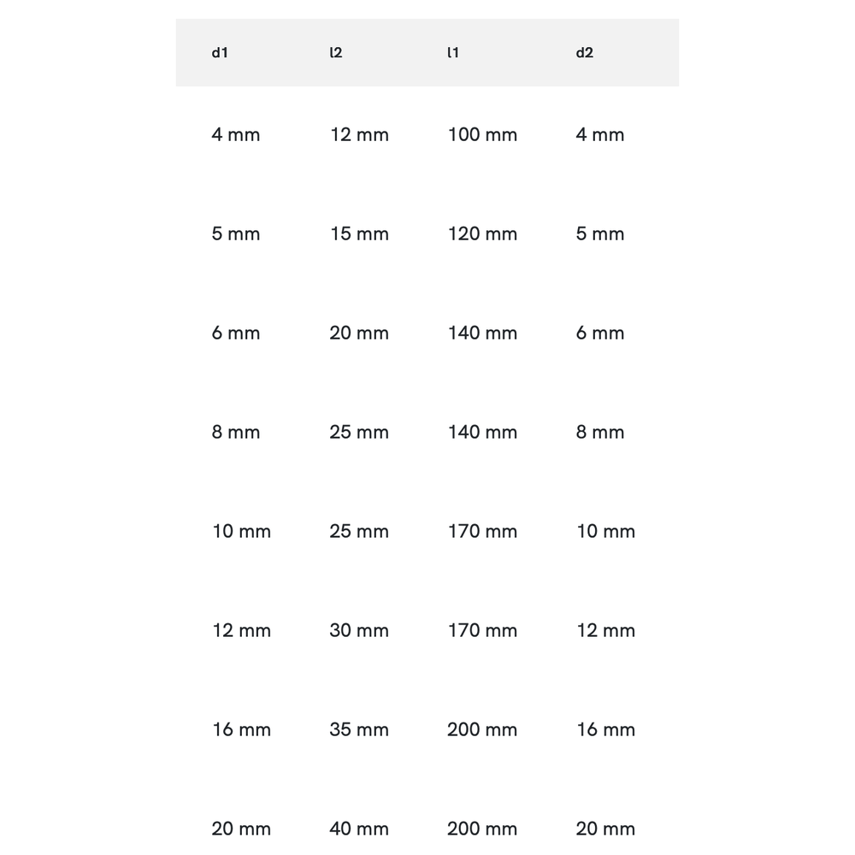Click the 30 mm l2 cell
855x855 pixels.
pyautogui.click(x=359, y=631)
